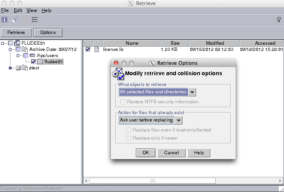
Task: Click the help question mark icon
Action: coord(279,20)
